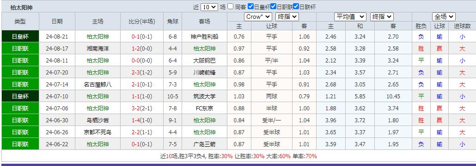
Task: Open 广岛三箭 team link
Action: [x=204, y=144]
